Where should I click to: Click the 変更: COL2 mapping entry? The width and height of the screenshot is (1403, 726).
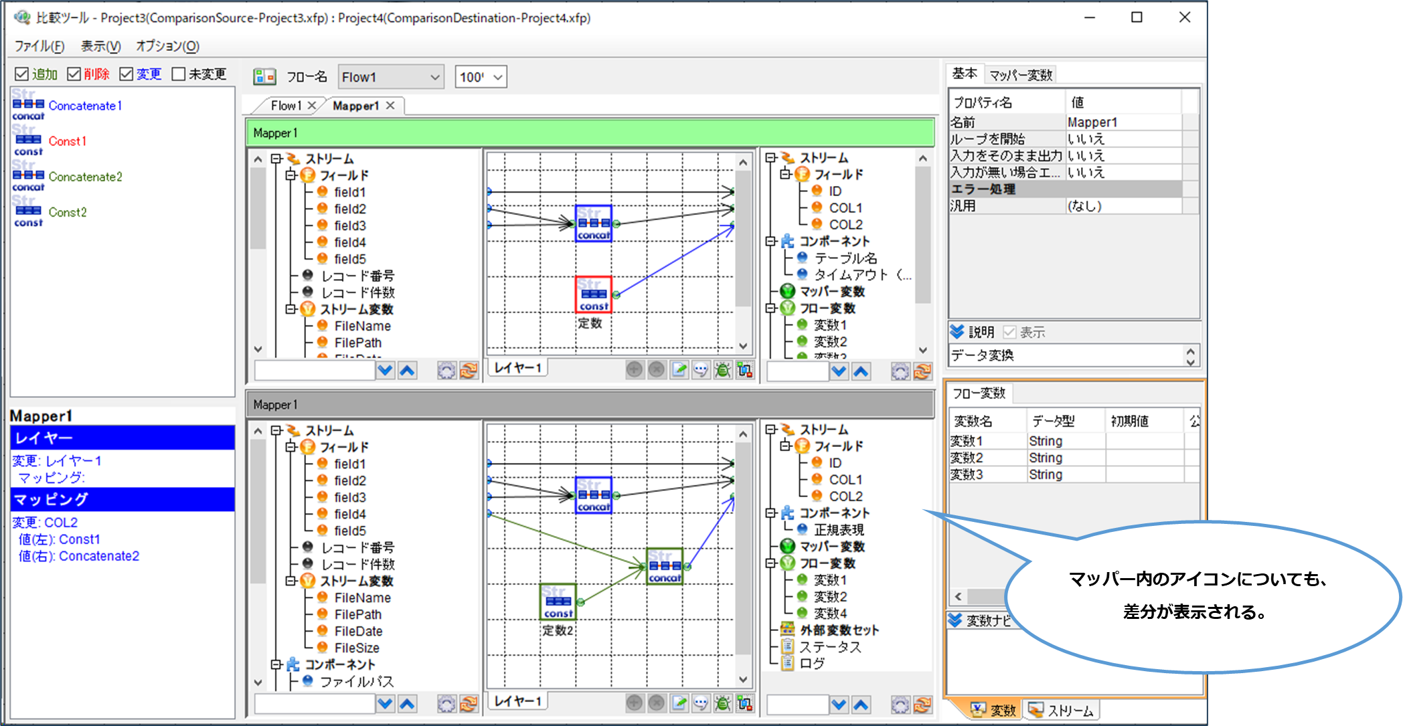tap(45, 523)
